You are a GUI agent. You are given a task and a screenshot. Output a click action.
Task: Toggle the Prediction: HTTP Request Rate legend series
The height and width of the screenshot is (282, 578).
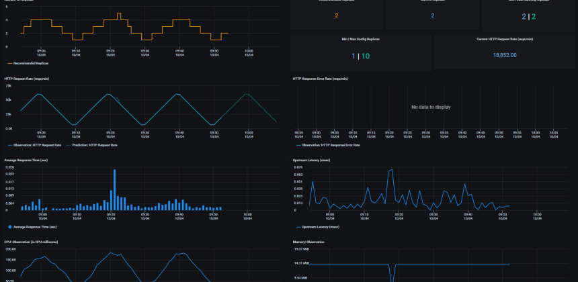[96, 144]
